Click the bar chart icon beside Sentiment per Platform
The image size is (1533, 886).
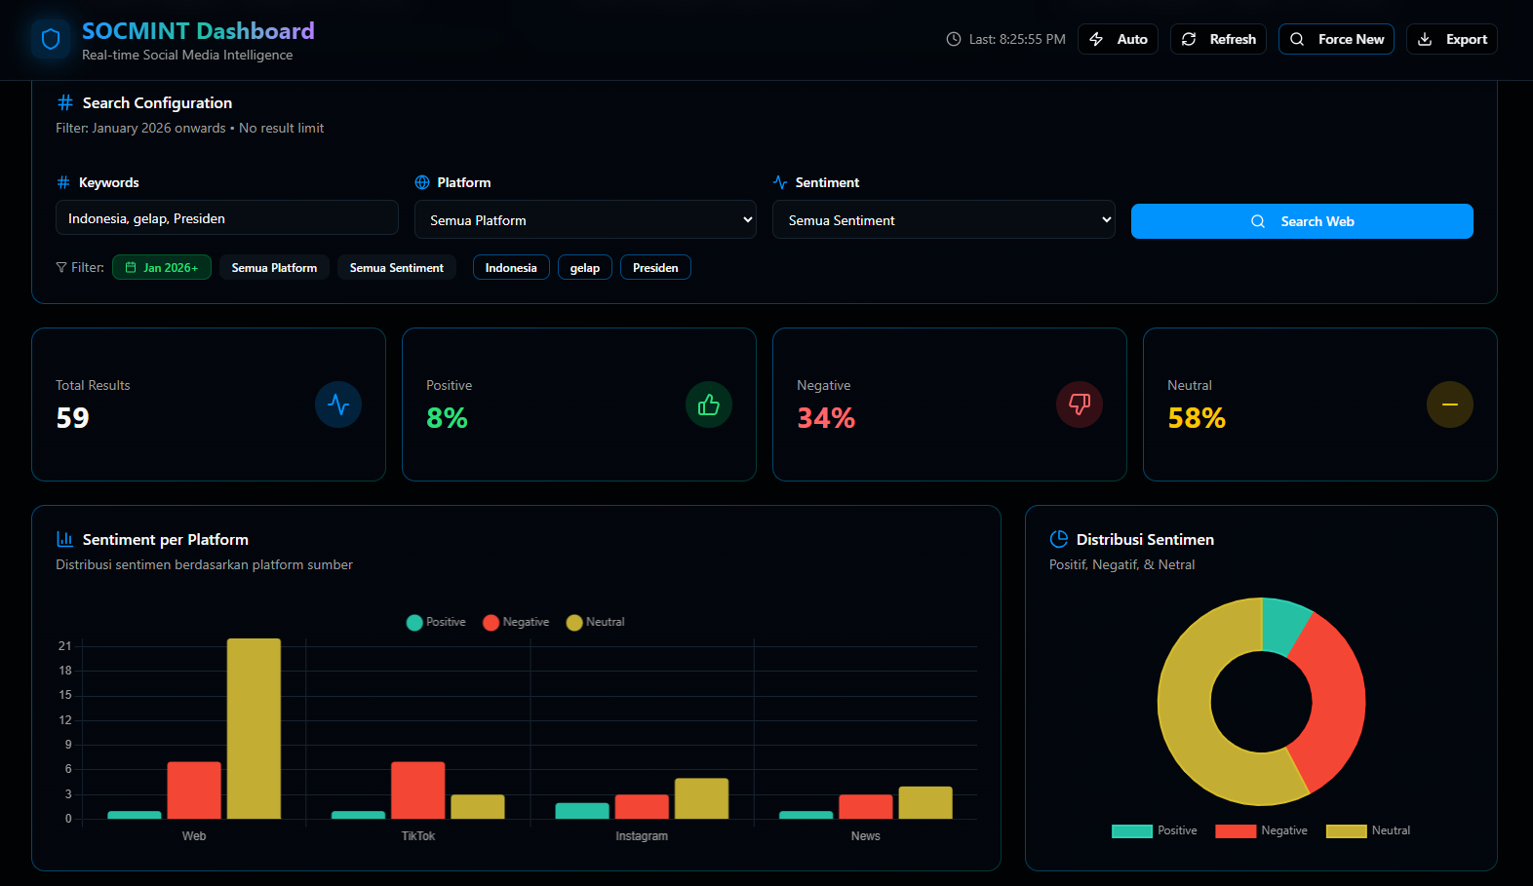[x=65, y=539]
